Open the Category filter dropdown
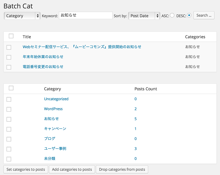220x175 pixels. pyautogui.click(x=22, y=16)
